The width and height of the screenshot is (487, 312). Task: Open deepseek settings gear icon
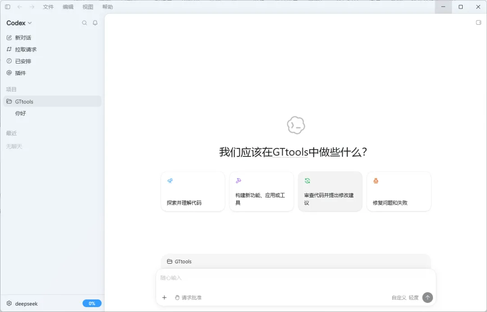[x=9, y=303]
